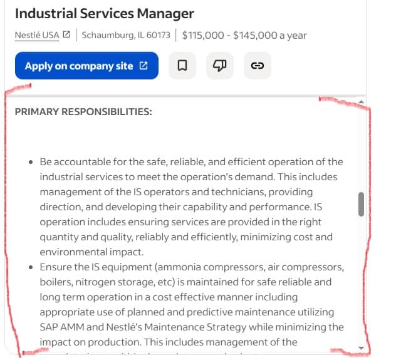Save job with the bookmark icon

coord(182,66)
